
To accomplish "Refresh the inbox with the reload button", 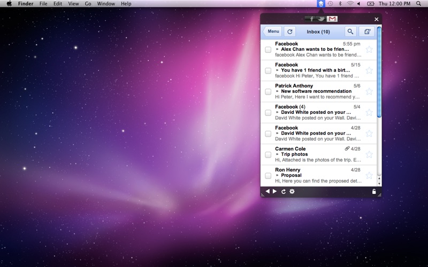I will (x=289, y=32).
